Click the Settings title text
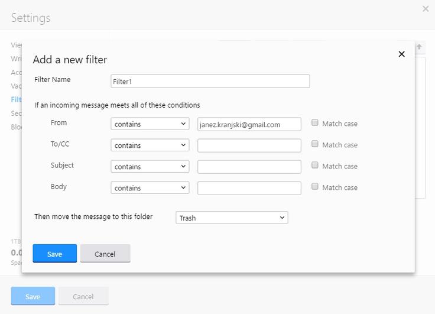 coord(31,18)
